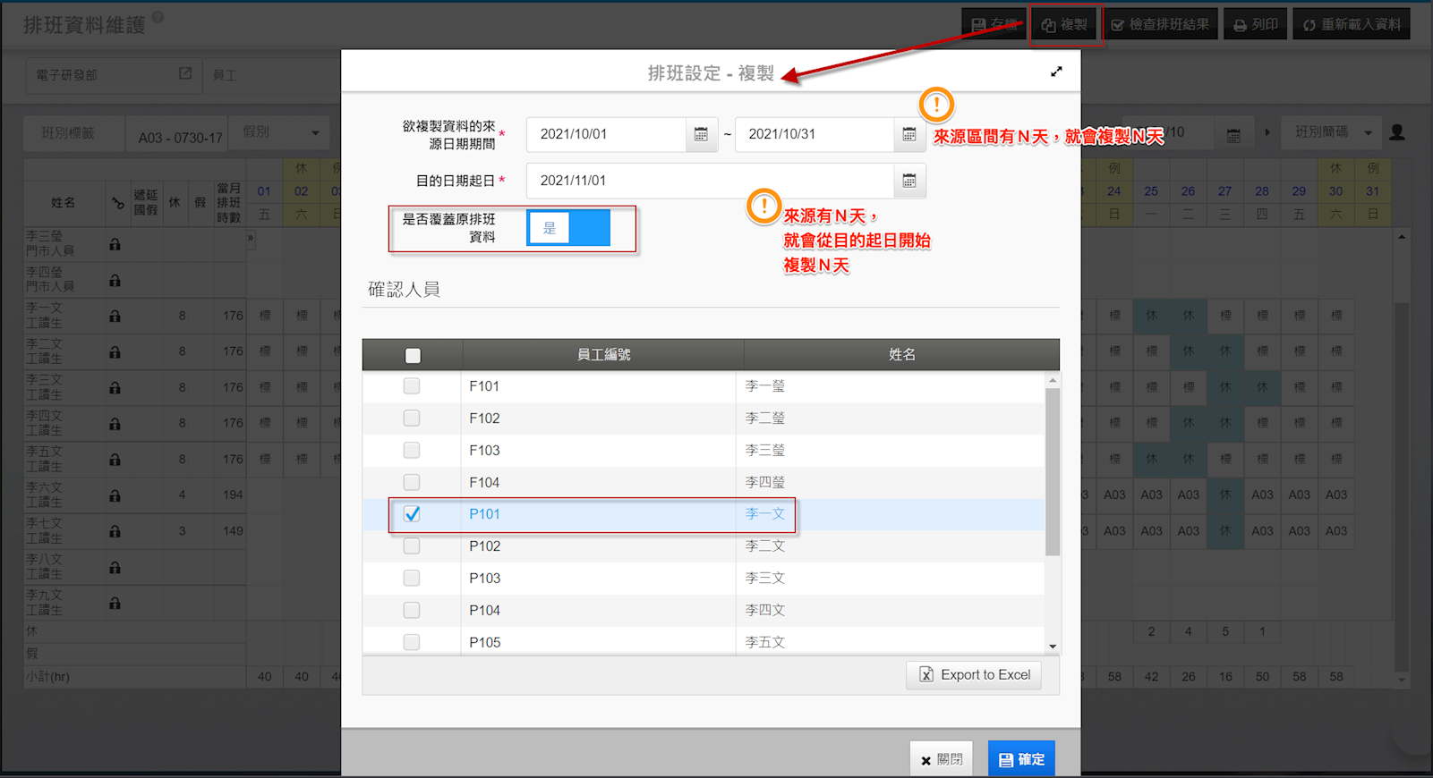Click 重新載入資料 reload button
Screen dimensions: 1433x778
coord(1352,25)
